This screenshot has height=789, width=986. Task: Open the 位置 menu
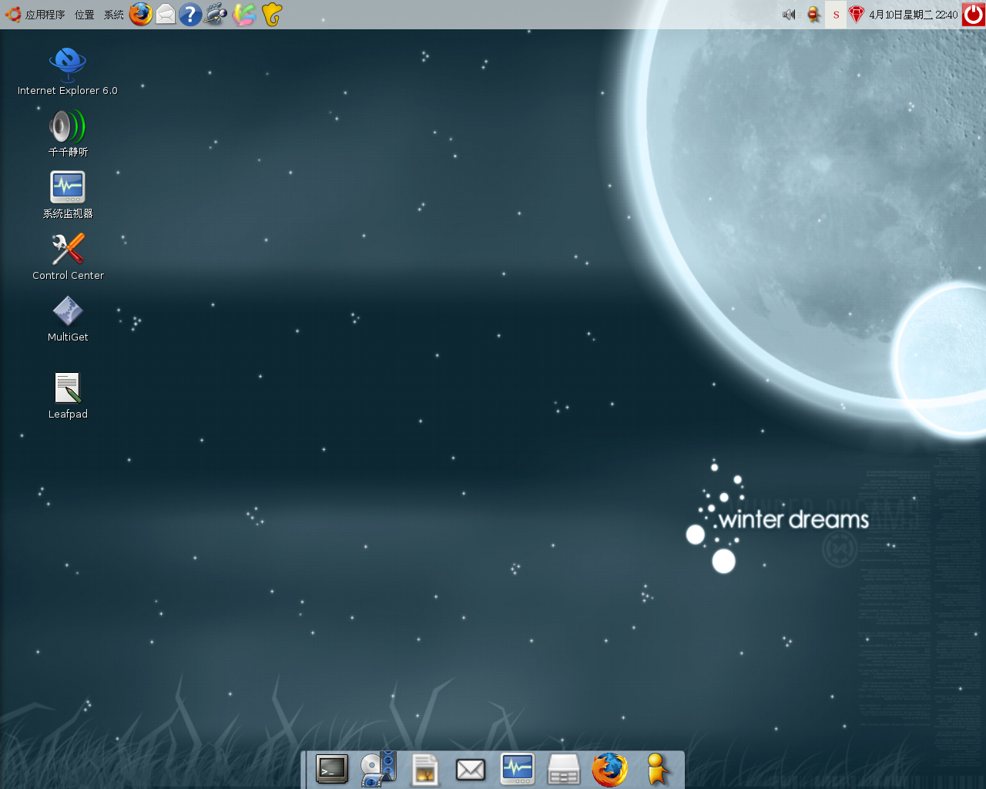tap(85, 15)
